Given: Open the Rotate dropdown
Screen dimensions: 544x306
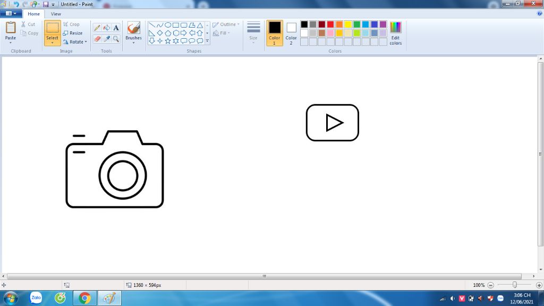Looking at the screenshot, I should tap(75, 41).
